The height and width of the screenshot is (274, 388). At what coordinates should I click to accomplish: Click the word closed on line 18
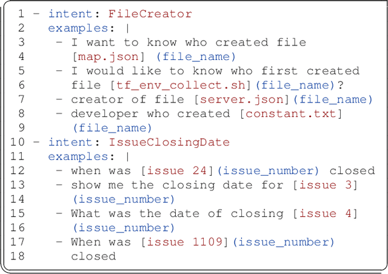point(93,256)
